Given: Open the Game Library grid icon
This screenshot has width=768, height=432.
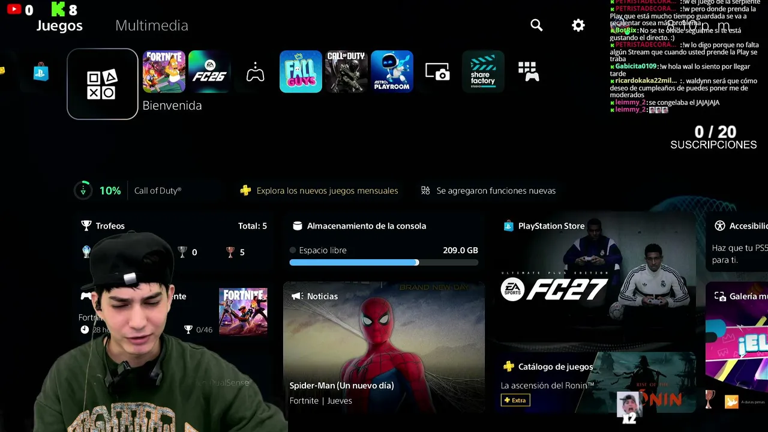Looking at the screenshot, I should [x=529, y=72].
